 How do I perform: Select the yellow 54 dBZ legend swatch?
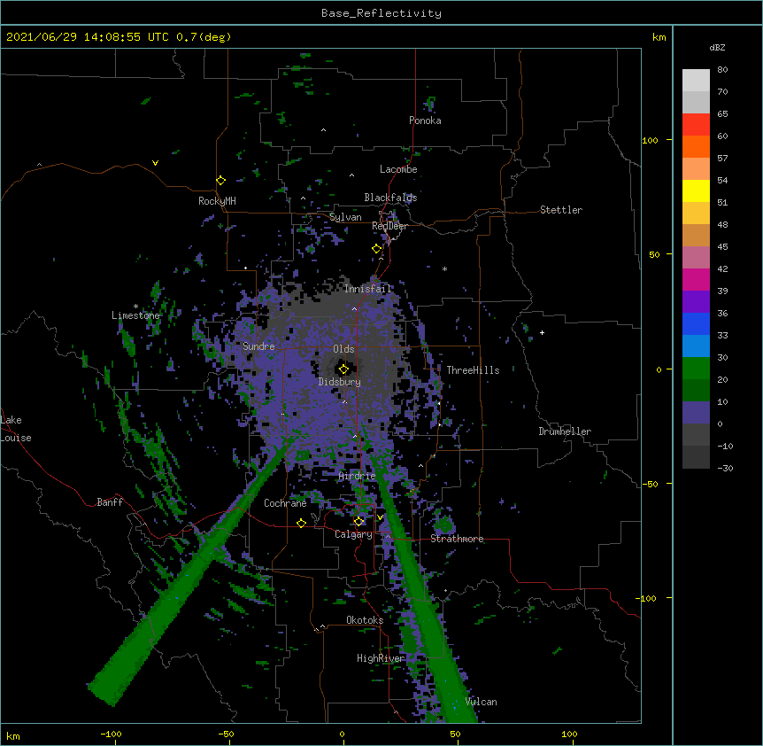click(x=696, y=190)
